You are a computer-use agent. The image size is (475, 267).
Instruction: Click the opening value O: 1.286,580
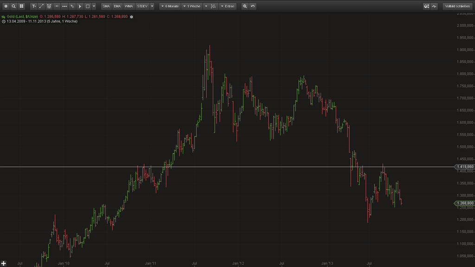point(50,17)
